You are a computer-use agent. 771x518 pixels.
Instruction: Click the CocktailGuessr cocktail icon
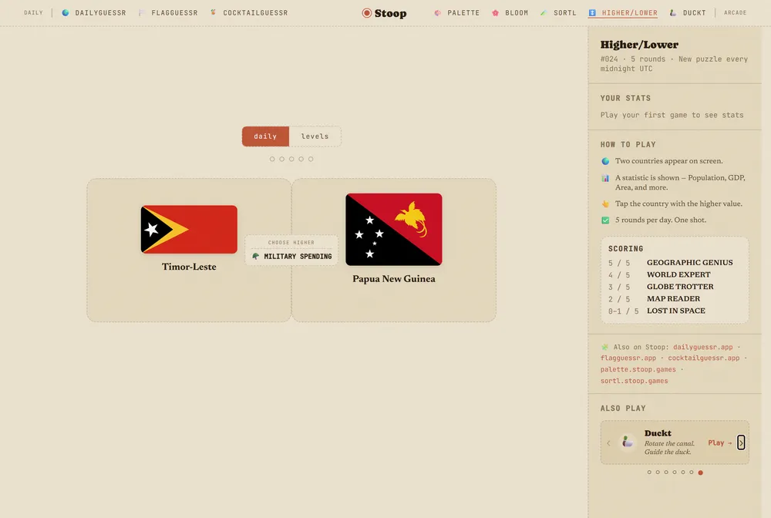pos(214,12)
